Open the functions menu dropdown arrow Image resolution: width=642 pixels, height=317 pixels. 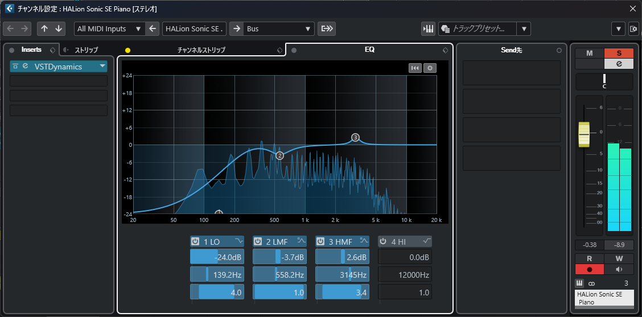[x=618, y=28]
